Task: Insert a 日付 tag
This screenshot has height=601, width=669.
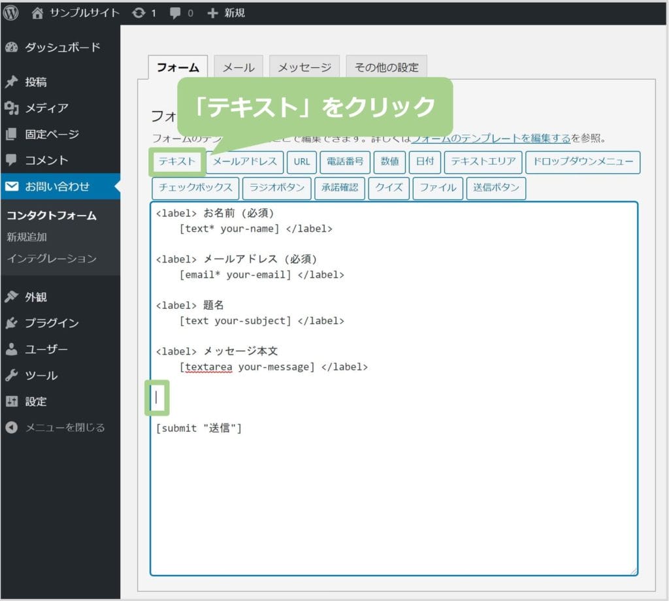Action: click(425, 162)
